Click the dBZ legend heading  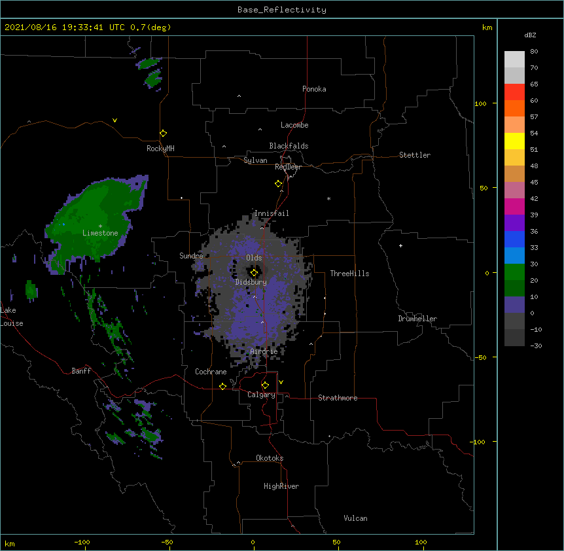tap(530, 35)
